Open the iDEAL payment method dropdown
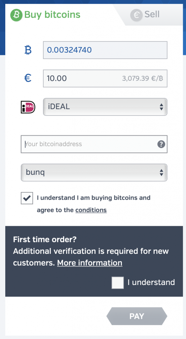Screen dimensions: 186x339 pos(105,107)
